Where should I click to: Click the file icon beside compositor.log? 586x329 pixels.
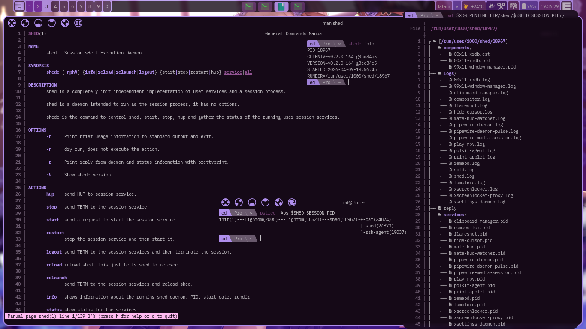[x=450, y=99]
